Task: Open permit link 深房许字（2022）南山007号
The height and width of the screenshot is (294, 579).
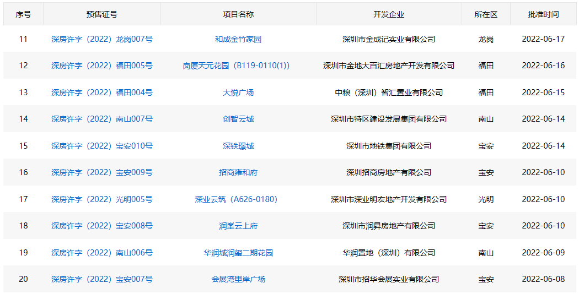Action: click(x=102, y=119)
